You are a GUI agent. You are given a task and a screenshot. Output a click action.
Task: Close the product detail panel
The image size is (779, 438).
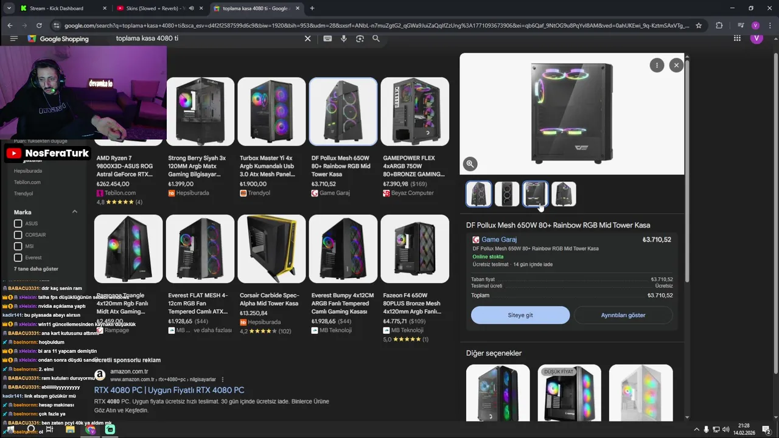click(676, 65)
